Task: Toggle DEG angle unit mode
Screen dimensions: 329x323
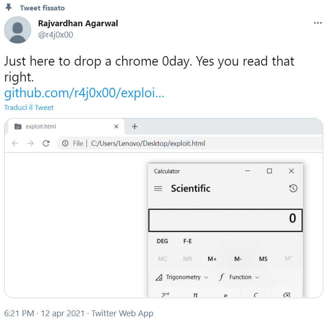Action: 162,241
